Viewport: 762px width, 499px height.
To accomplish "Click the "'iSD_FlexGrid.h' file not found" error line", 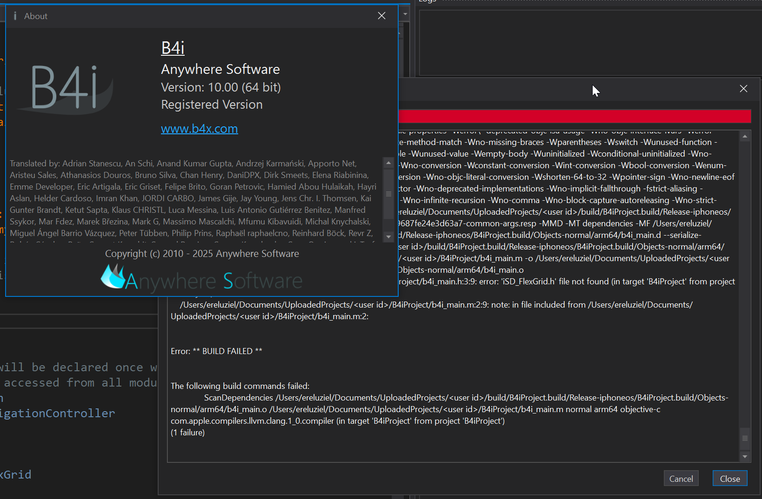I will click(567, 282).
